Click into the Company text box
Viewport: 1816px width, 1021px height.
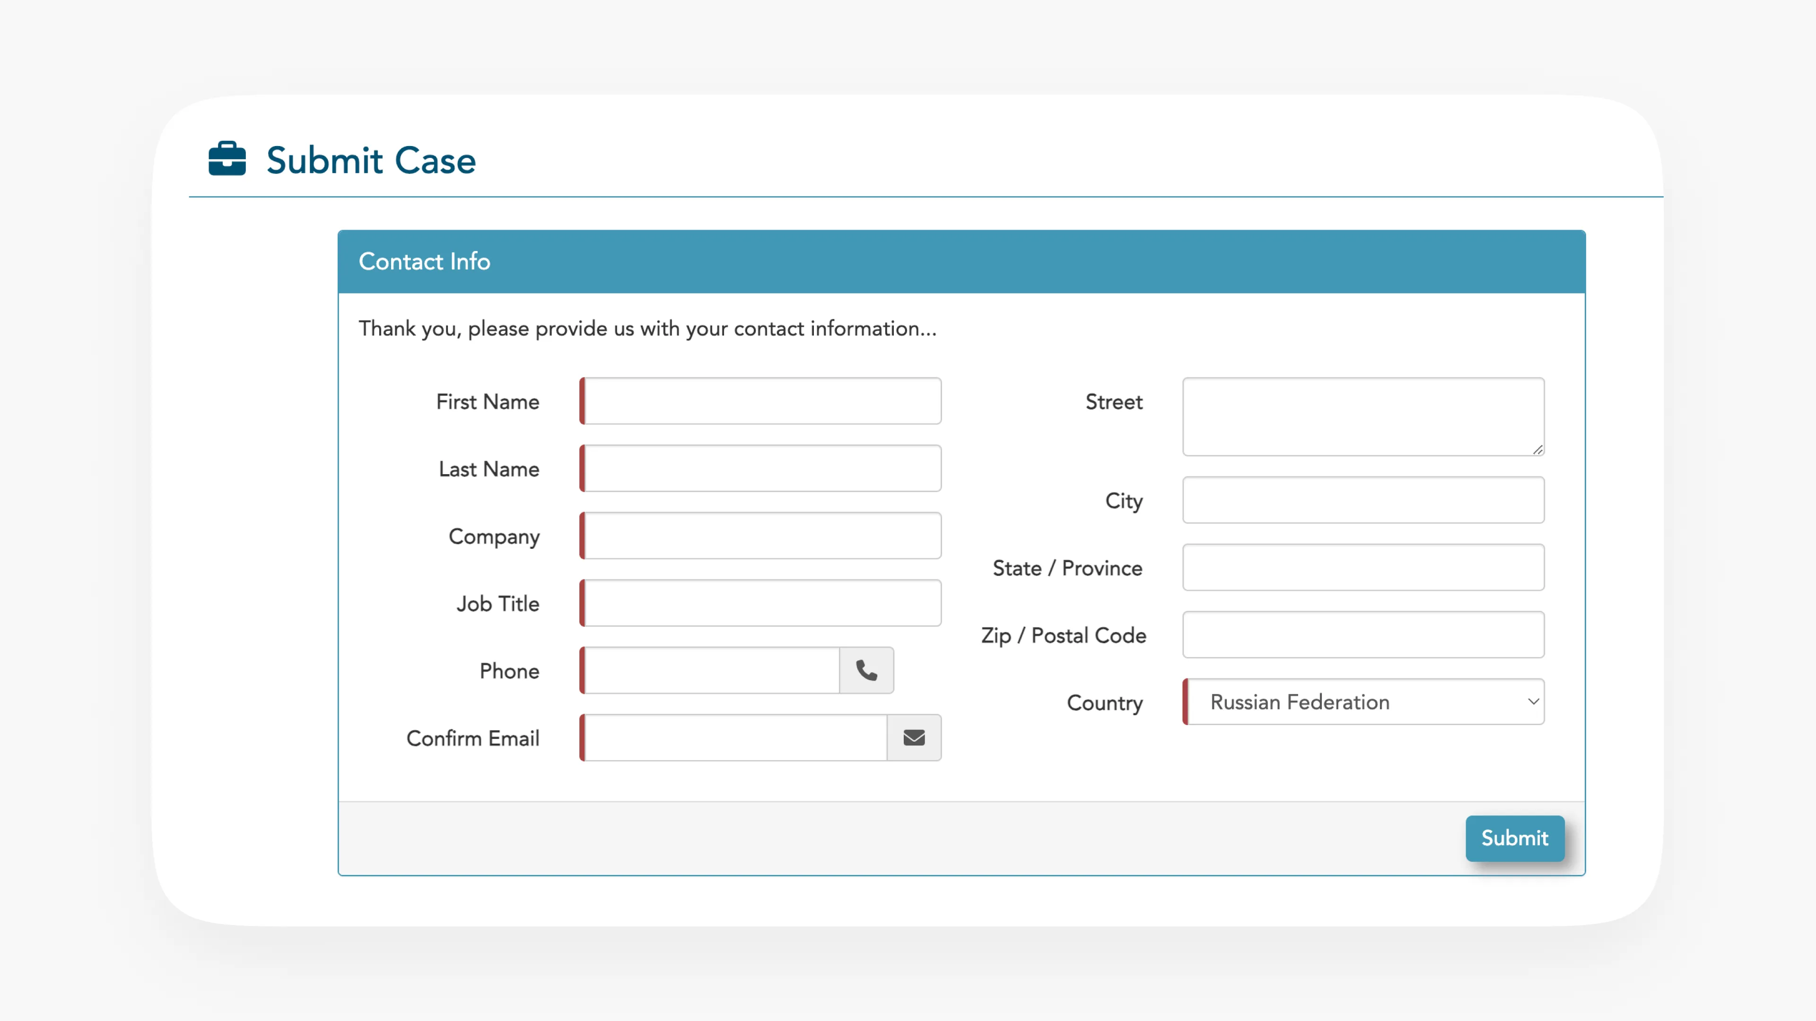[760, 536]
